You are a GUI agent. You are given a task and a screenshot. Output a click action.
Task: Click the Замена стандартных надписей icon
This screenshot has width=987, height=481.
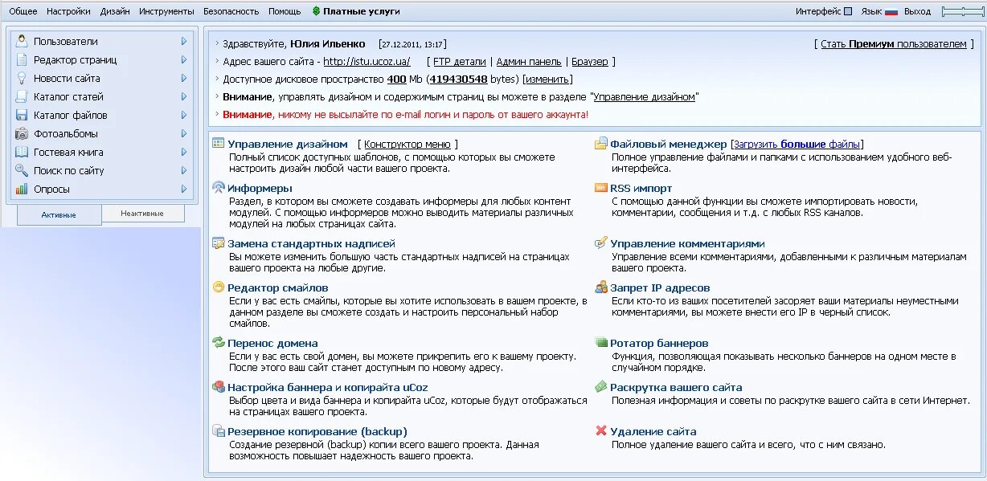(218, 243)
